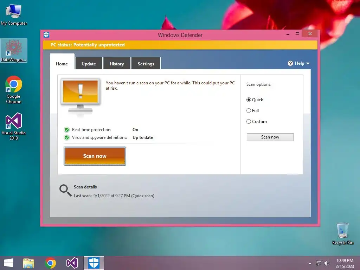Click the Windows Defender shield title icon

(46, 35)
